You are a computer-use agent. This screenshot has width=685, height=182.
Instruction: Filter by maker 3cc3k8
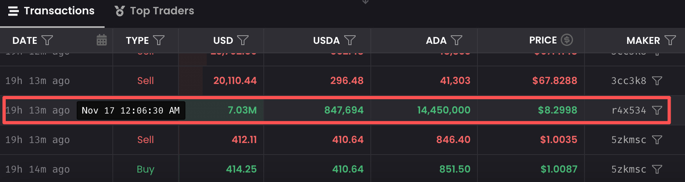(x=657, y=81)
